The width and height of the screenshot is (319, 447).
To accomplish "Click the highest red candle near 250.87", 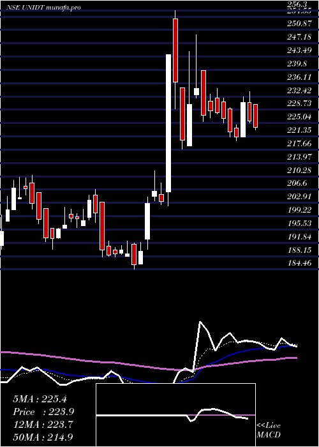I will pyautogui.click(x=175, y=50).
